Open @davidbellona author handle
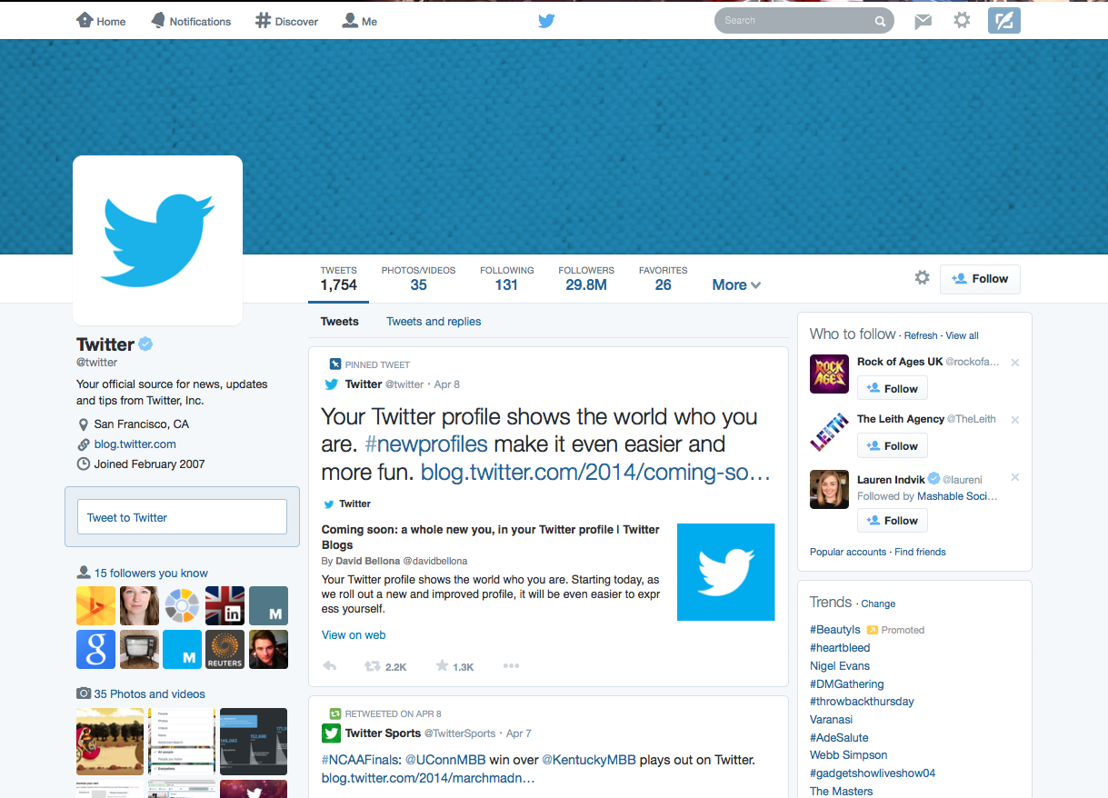 [434, 562]
